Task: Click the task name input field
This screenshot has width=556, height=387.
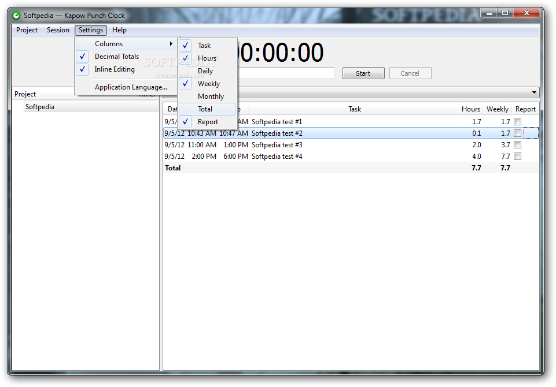Action: pyautogui.click(x=286, y=73)
